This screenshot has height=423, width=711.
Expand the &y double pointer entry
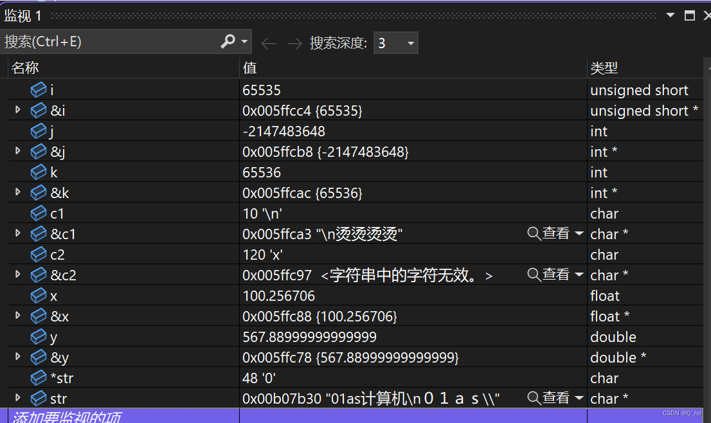tap(17, 357)
